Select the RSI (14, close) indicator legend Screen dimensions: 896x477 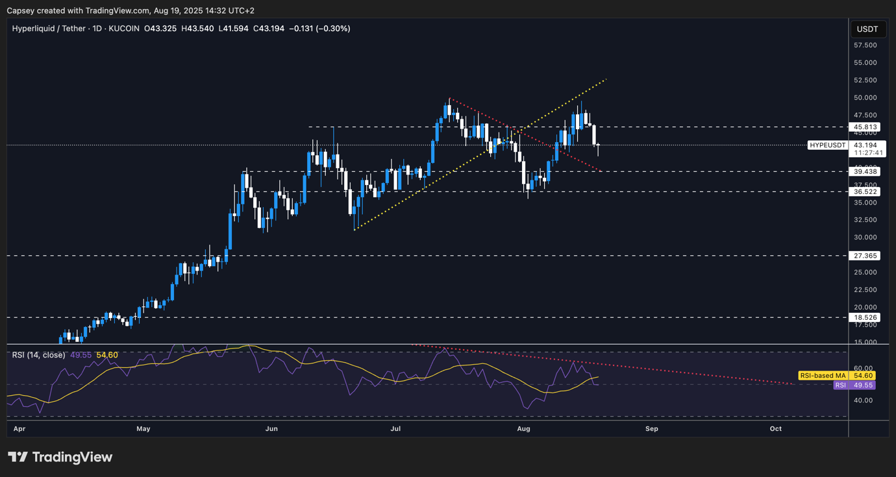click(x=39, y=355)
